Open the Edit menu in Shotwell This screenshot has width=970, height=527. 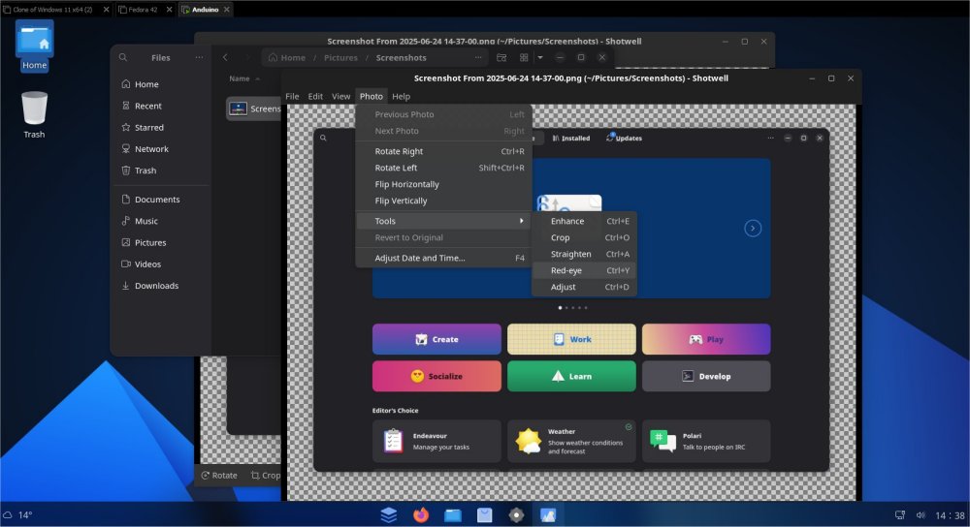click(x=315, y=97)
